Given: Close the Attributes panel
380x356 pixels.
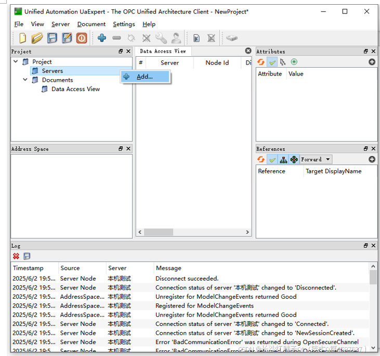Looking at the screenshot, I should (x=373, y=51).
